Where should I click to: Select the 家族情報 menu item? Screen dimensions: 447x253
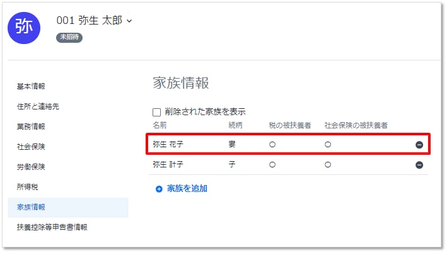point(31,207)
